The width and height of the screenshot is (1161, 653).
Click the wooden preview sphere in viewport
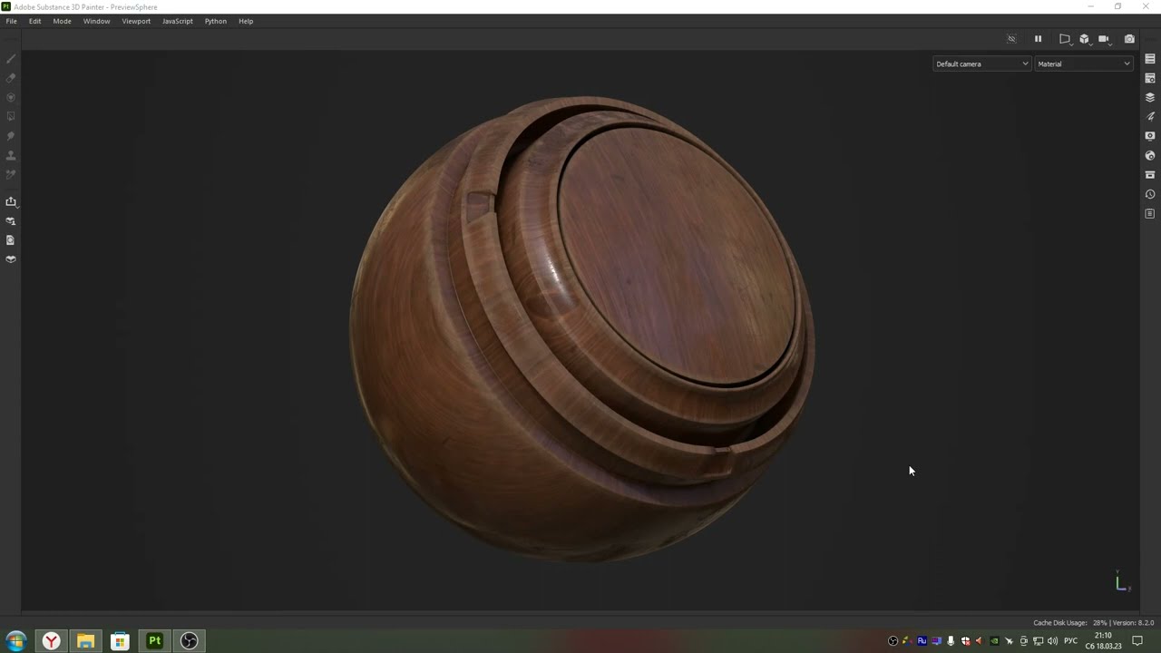point(581,328)
